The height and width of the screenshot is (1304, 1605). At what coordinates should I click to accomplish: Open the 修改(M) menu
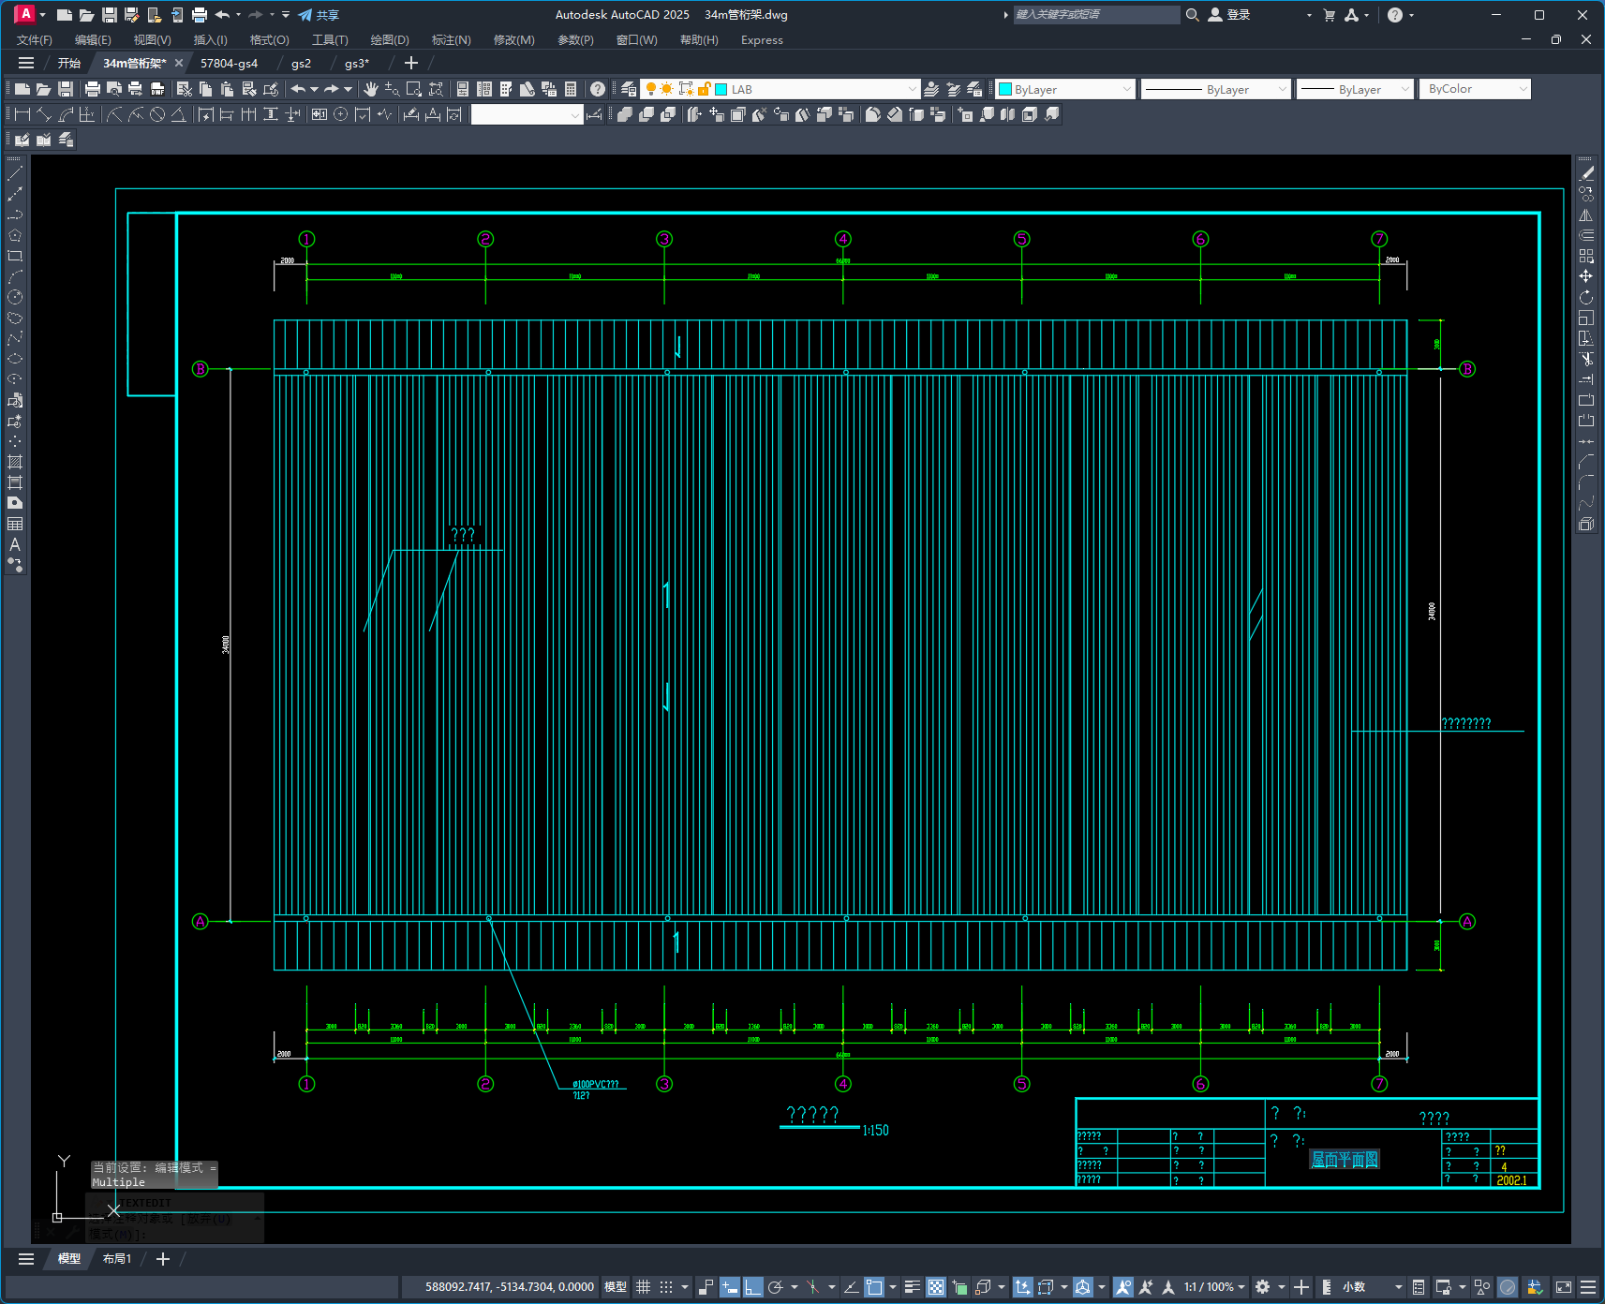coord(514,40)
